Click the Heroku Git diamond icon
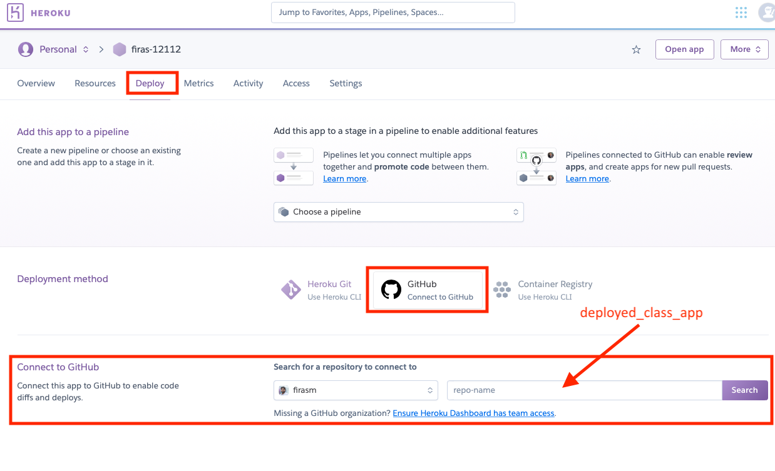The height and width of the screenshot is (471, 775). pos(291,290)
